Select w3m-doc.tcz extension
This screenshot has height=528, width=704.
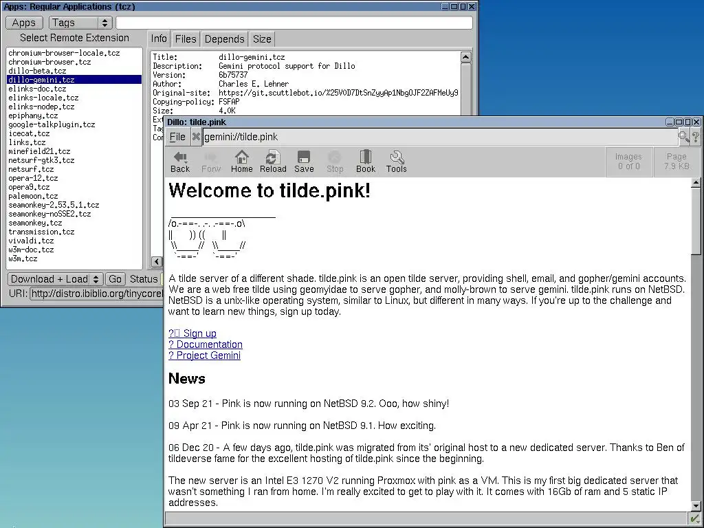pyautogui.click(x=74, y=250)
